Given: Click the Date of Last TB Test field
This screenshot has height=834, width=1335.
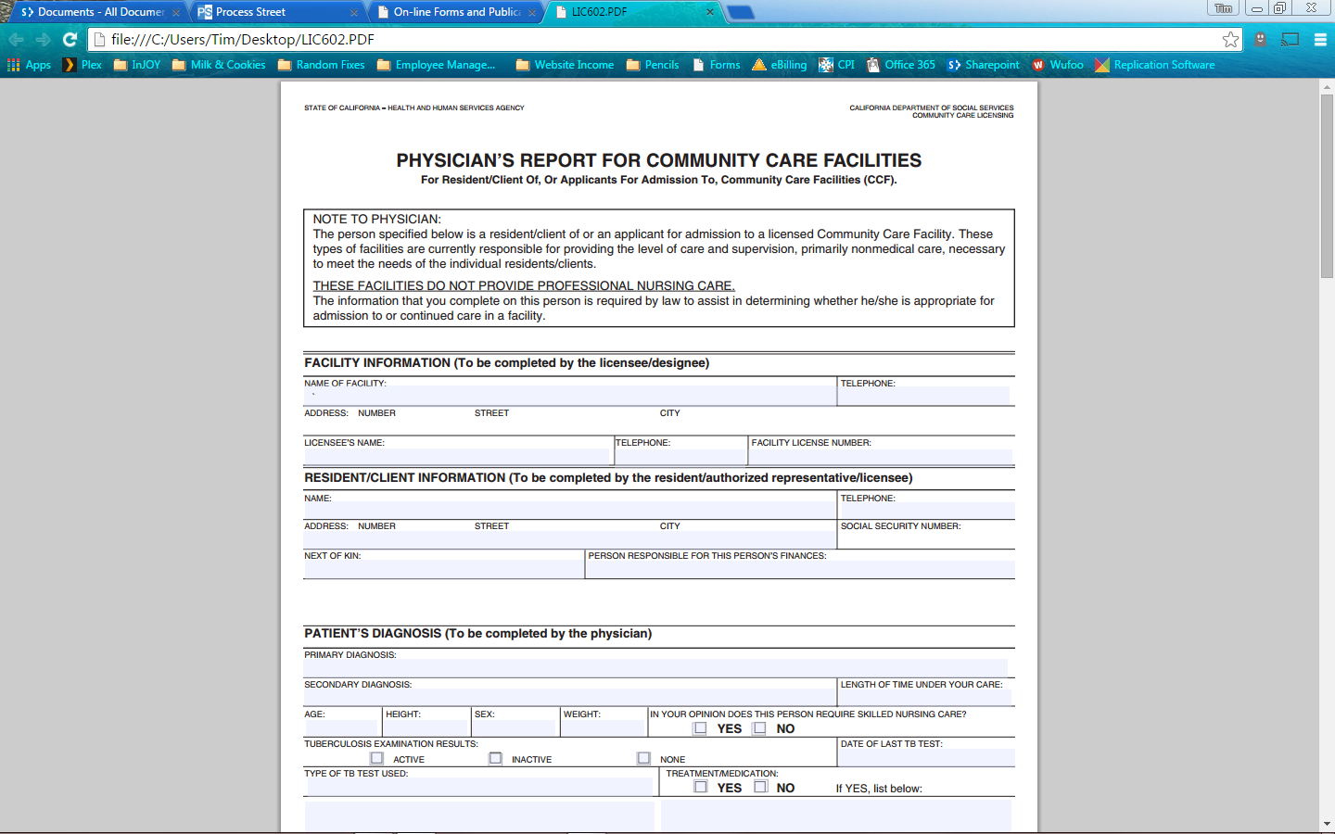Looking at the screenshot, I should coord(927,757).
